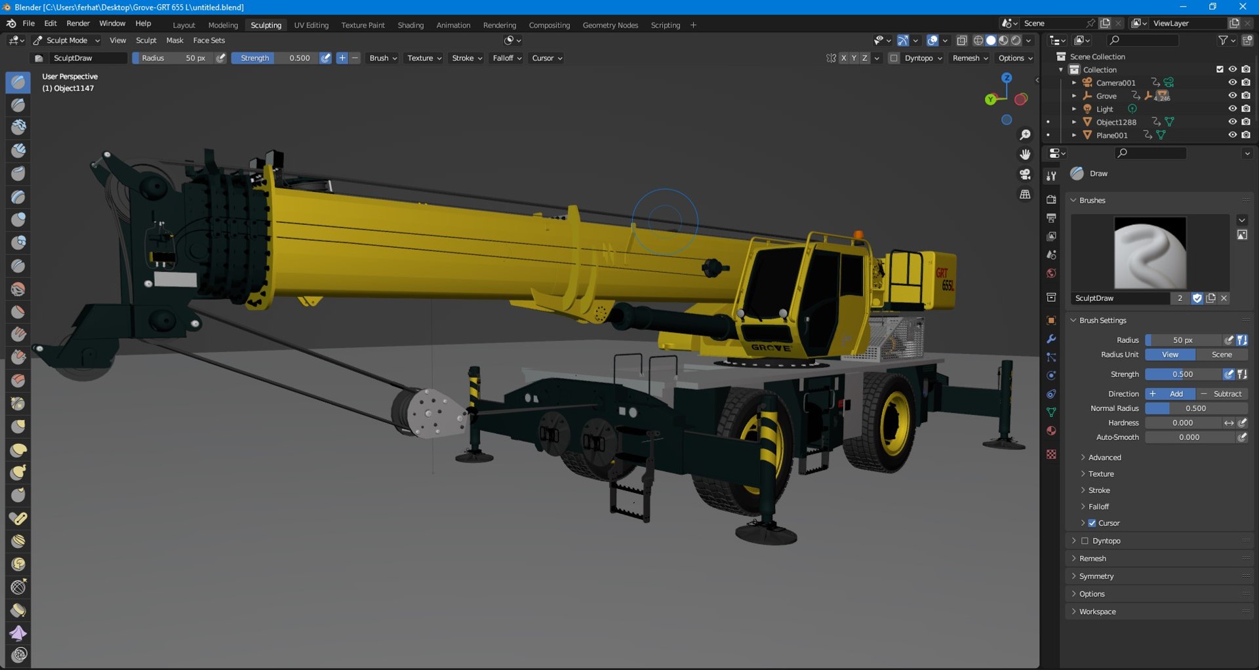Toggle X-ray view icon in header
1259x670 pixels.
click(962, 41)
